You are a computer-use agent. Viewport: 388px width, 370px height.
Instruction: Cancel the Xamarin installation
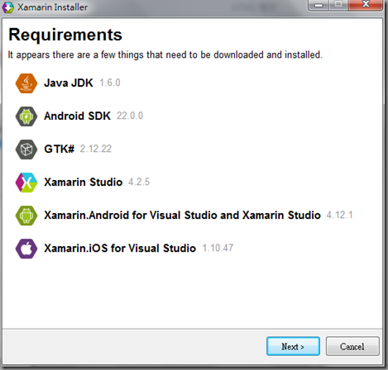click(352, 346)
